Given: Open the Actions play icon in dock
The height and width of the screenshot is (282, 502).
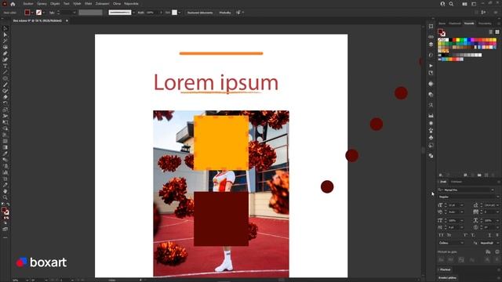Looking at the screenshot, I should 431,66.
